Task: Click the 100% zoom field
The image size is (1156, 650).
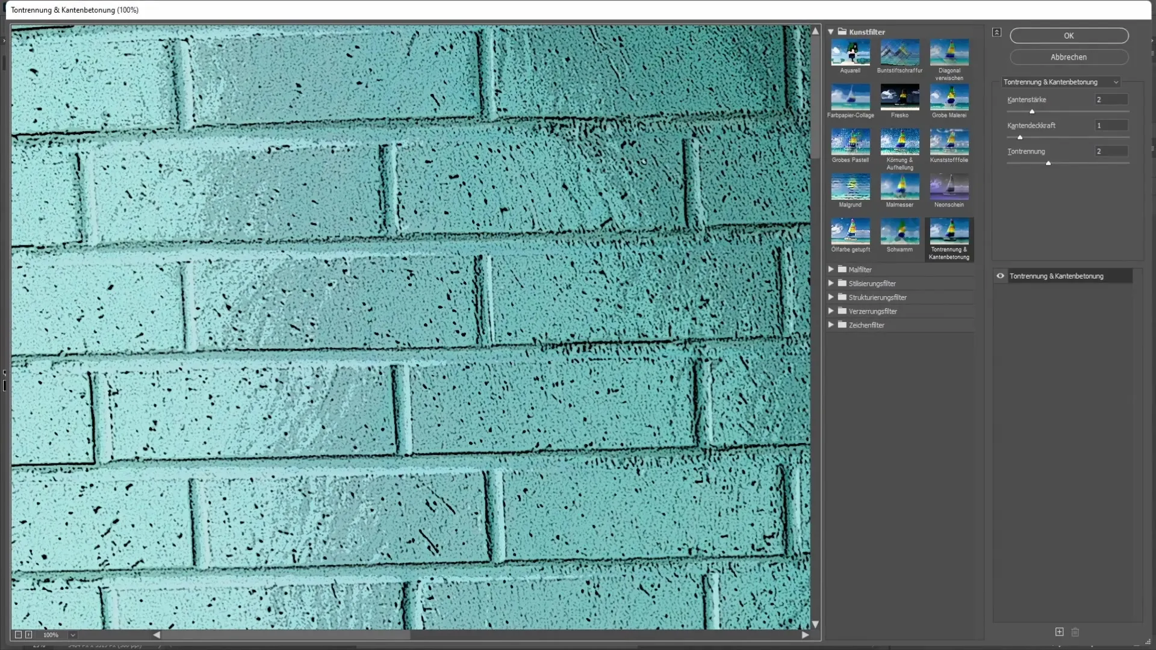Action: [51, 635]
